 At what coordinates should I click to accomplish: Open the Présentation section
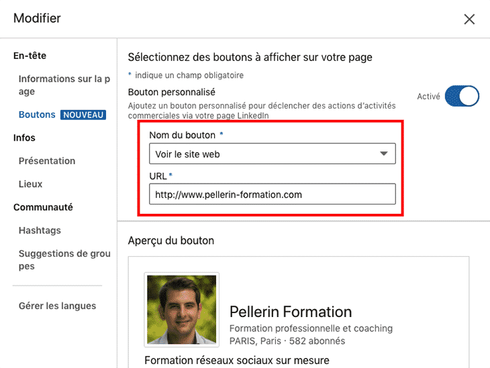pyautogui.click(x=47, y=161)
